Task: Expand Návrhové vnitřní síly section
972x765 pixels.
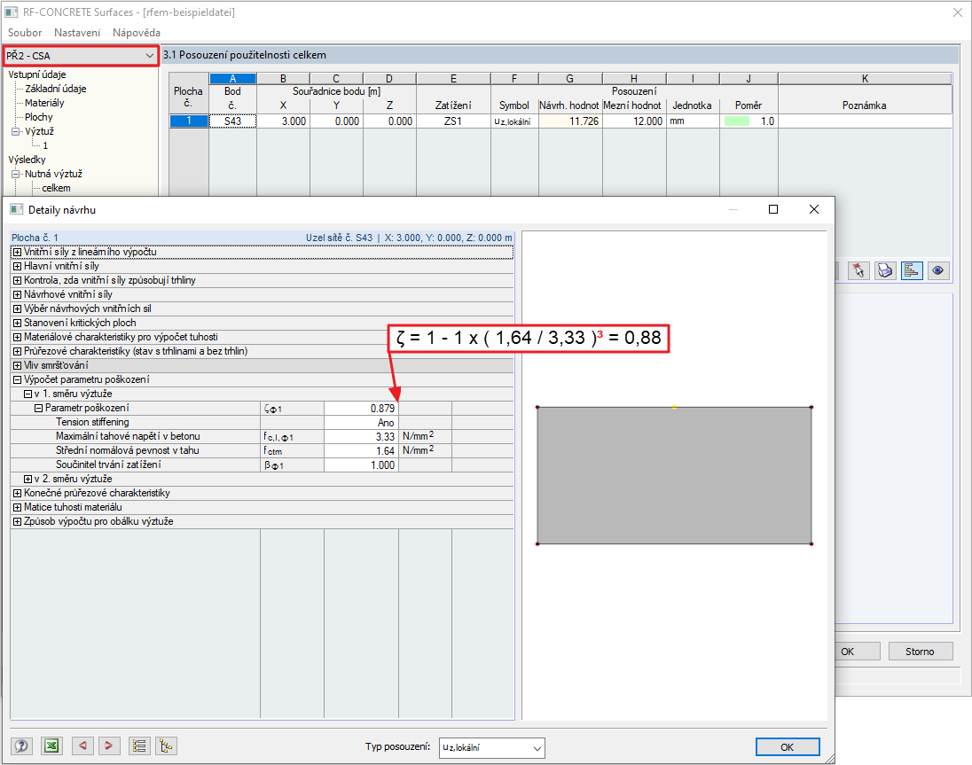Action: pyautogui.click(x=18, y=295)
